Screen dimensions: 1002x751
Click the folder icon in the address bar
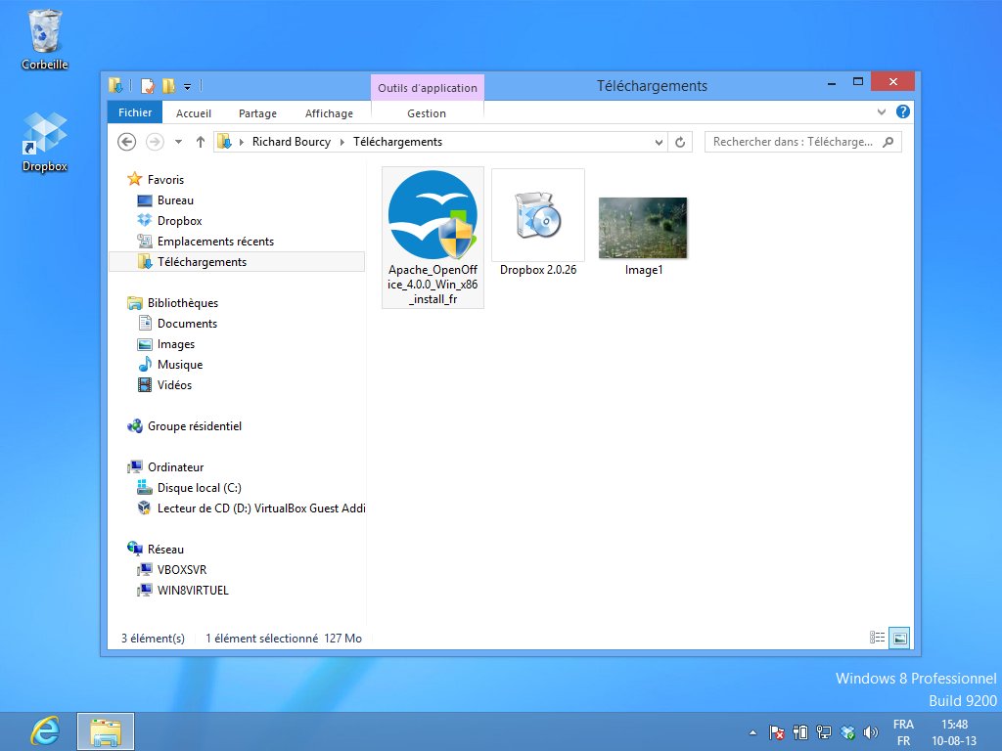tap(224, 142)
